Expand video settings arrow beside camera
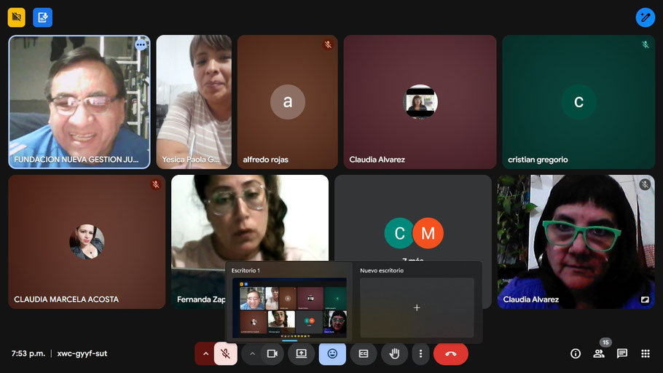Viewport: 663px width, 373px height. click(252, 353)
